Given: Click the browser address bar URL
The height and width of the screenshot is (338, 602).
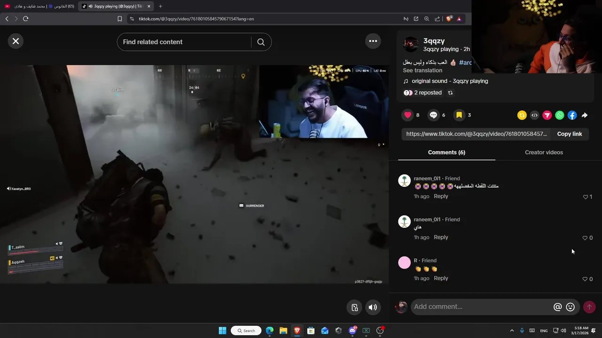Looking at the screenshot, I should (x=196, y=19).
